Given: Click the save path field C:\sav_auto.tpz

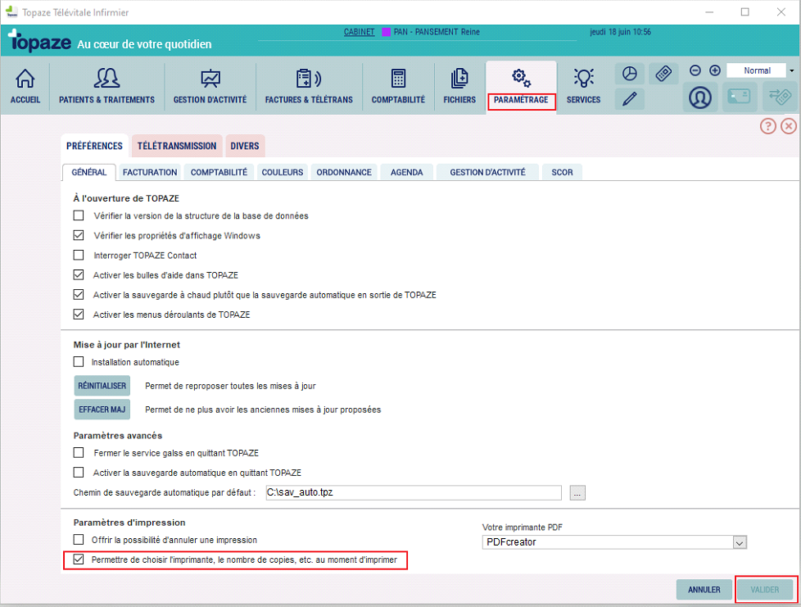Looking at the screenshot, I should 414,492.
